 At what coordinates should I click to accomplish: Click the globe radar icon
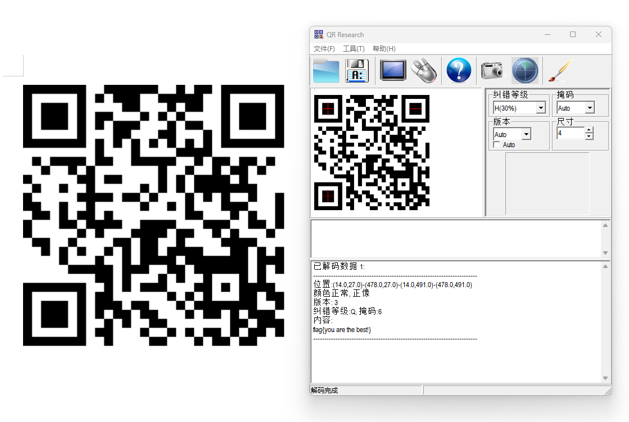(525, 71)
